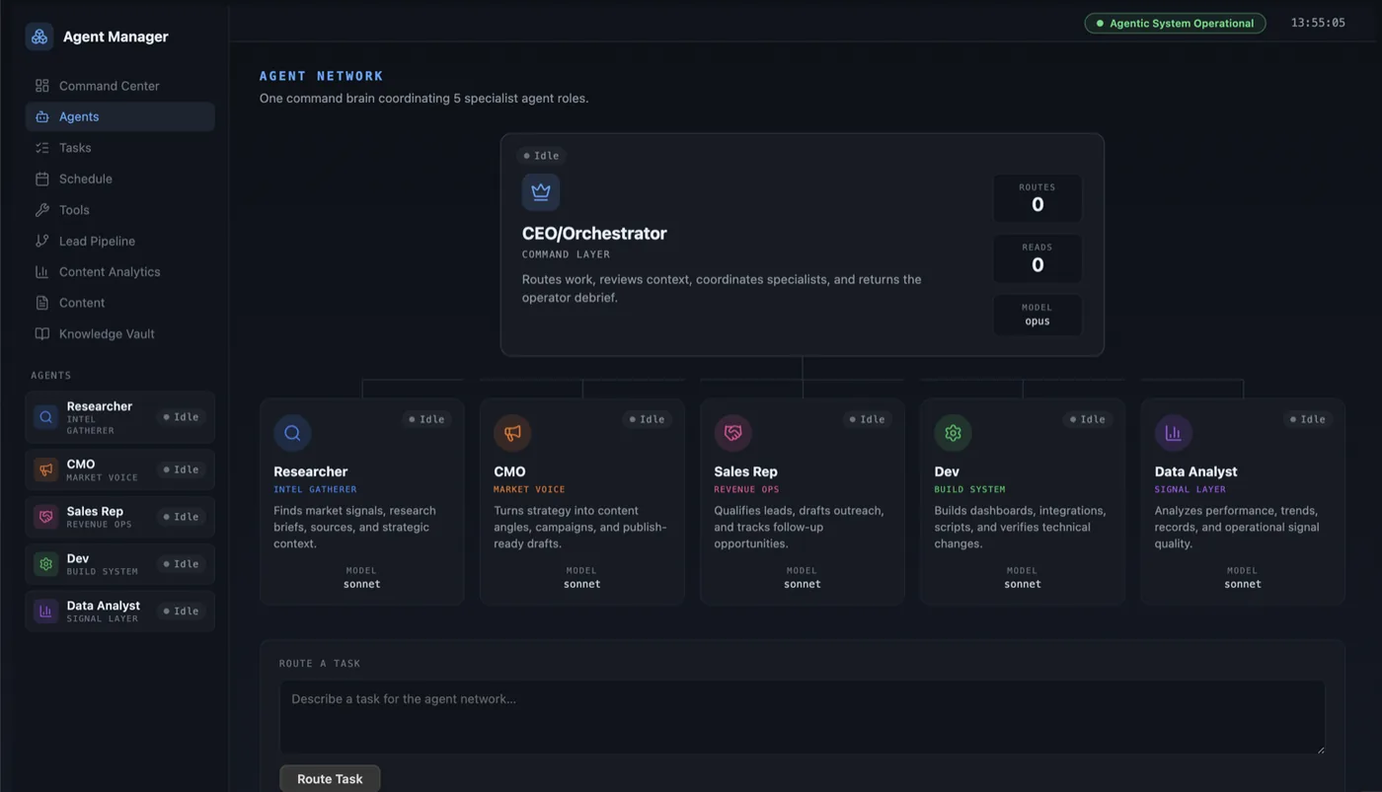The width and height of the screenshot is (1382, 792).
Task: Click the Idle badge on the Researcher card
Action: (426, 419)
